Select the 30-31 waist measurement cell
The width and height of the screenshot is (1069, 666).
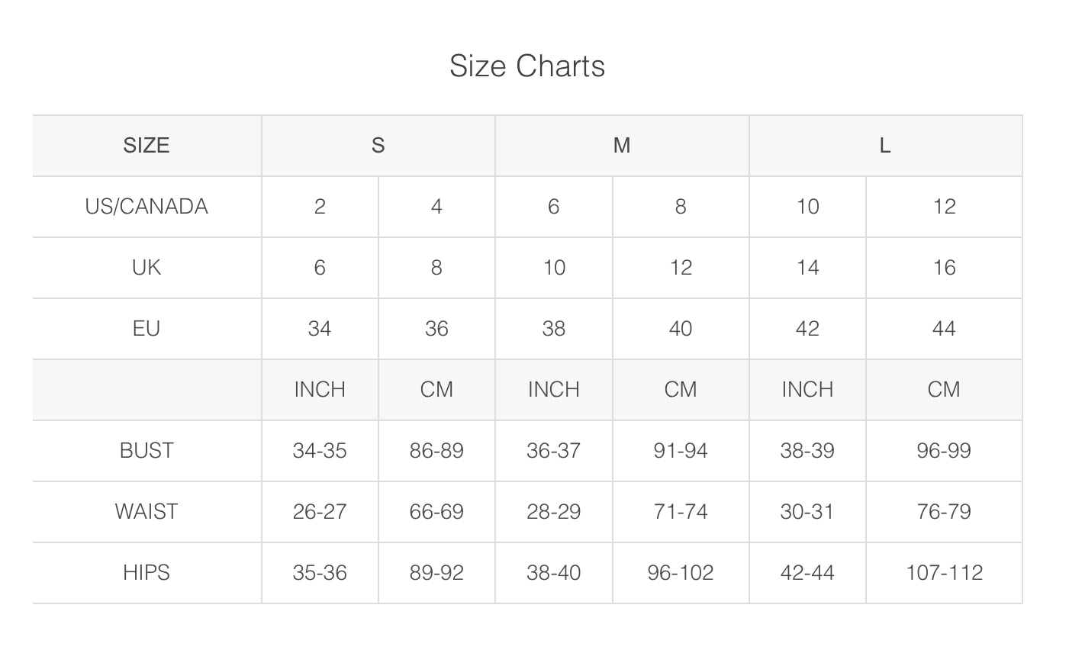point(807,511)
